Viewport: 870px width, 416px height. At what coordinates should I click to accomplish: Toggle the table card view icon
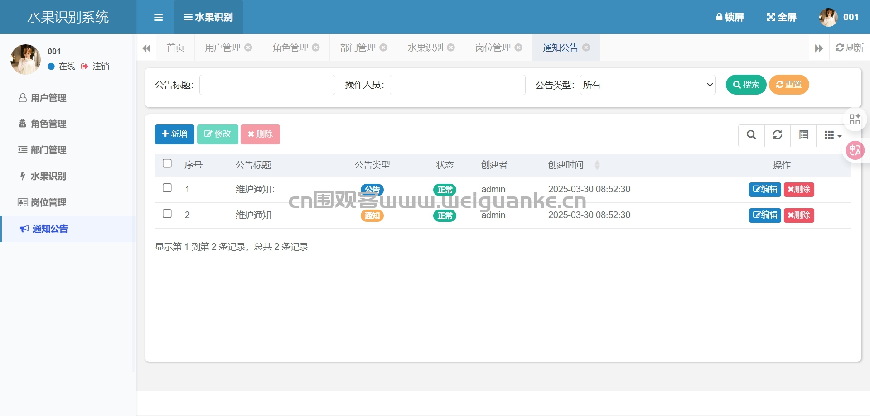point(804,135)
